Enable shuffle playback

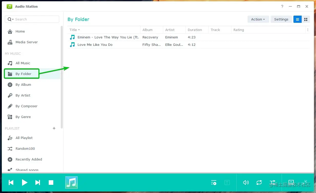(273, 183)
